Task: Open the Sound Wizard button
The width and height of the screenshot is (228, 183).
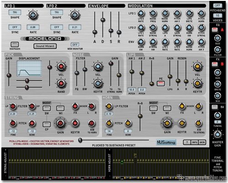Action: tap(45, 46)
